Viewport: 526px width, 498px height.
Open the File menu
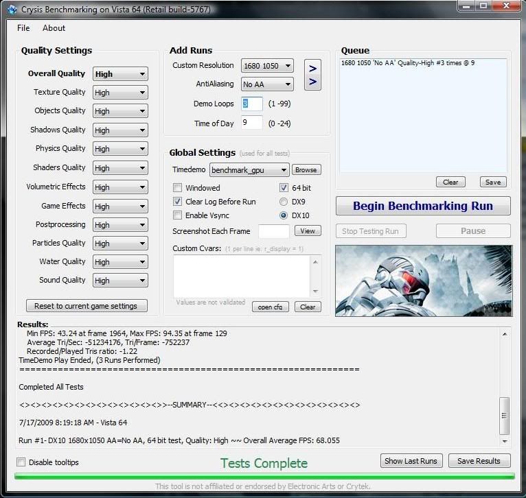click(23, 28)
